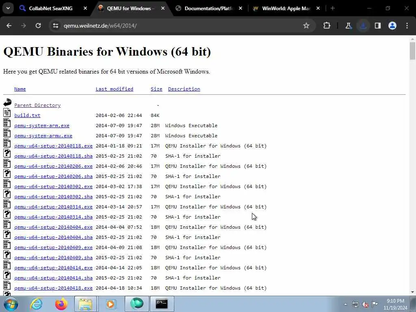This screenshot has height=312, width=416.
Task: Open the tab search dropdown arrow
Action: pyautogui.click(x=8, y=8)
